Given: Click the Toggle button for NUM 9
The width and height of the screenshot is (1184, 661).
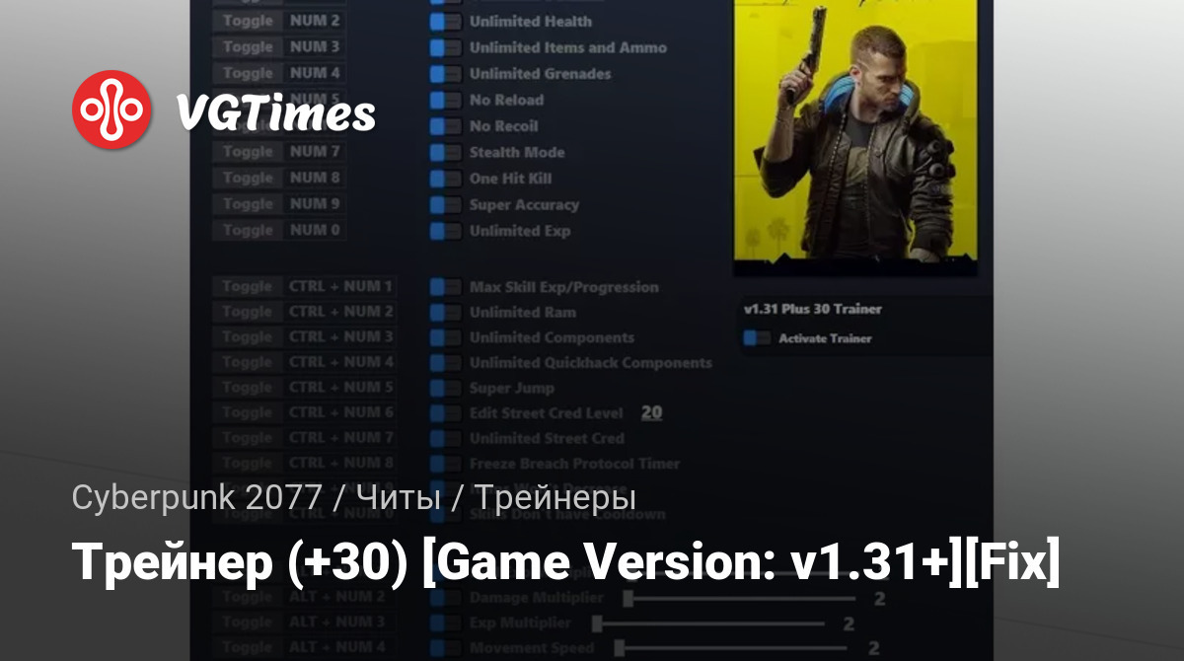Looking at the screenshot, I should click(248, 204).
